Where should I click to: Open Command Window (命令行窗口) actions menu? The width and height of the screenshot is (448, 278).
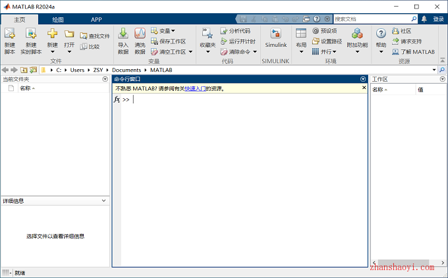363,79
